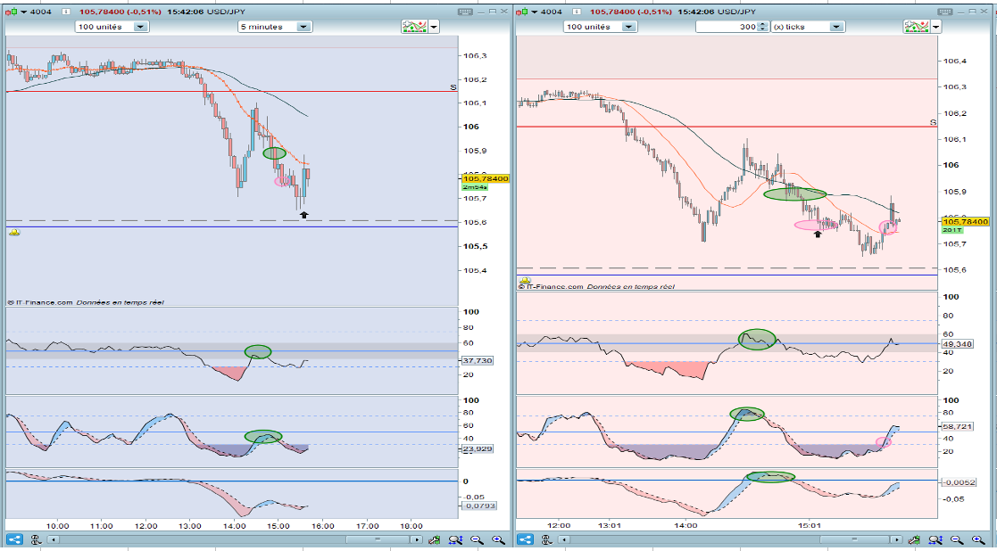Click the alert bell icon in the tick chart
The image size is (997, 551).
click(525, 280)
